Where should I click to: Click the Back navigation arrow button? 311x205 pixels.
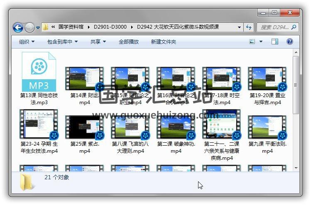(18, 27)
